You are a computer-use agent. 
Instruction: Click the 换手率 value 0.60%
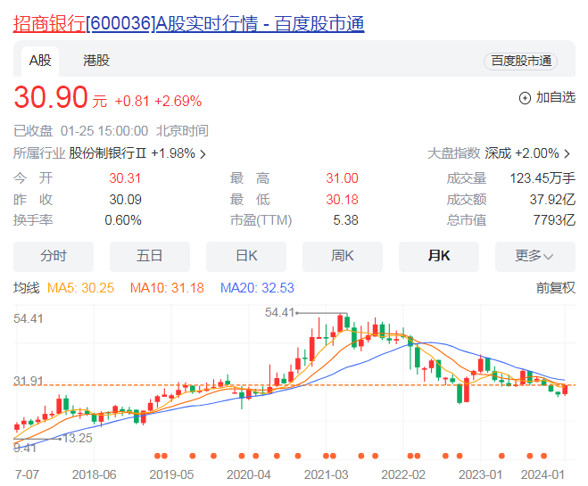tap(123, 220)
